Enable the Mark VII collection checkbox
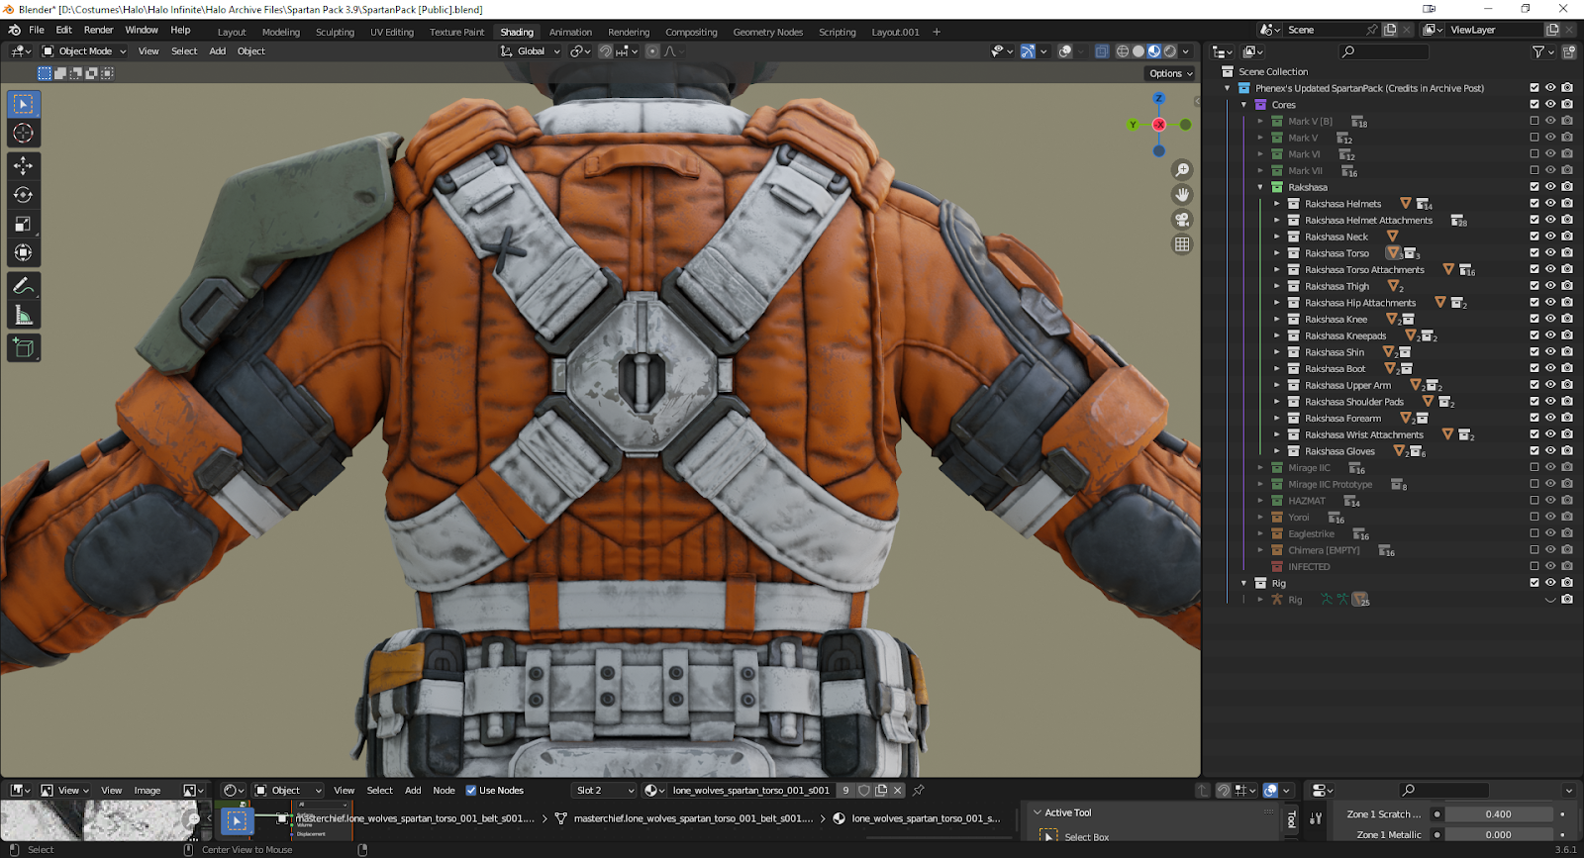 point(1534,170)
